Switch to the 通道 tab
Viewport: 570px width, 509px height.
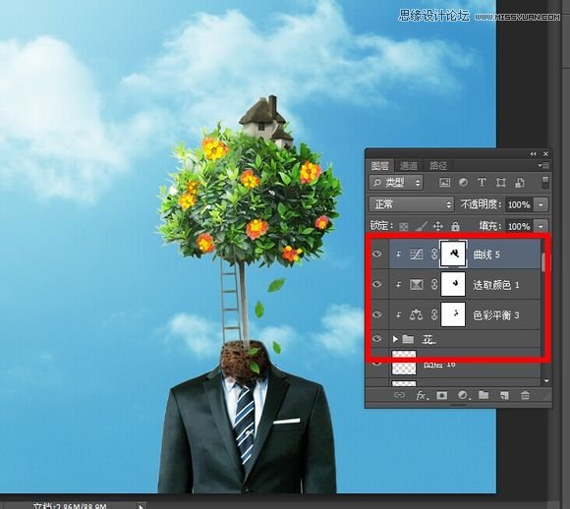click(409, 166)
